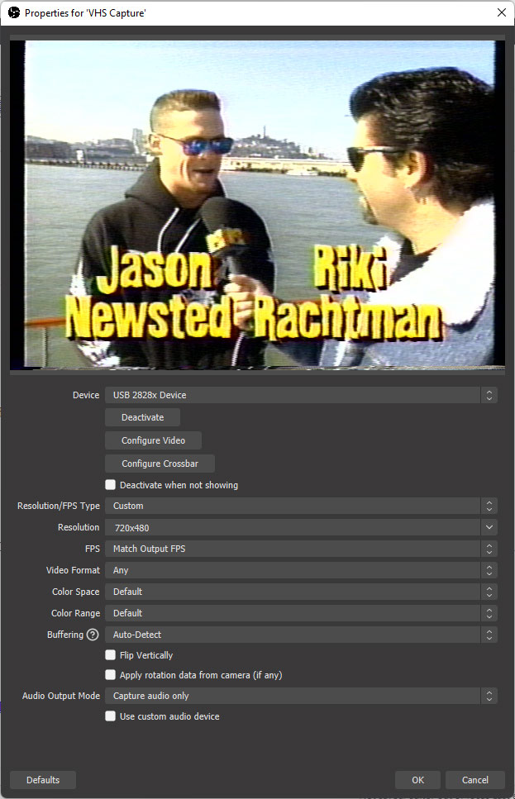Open the Audio Output Mode dropdown
Viewport: 515px width, 799px height.
301,696
